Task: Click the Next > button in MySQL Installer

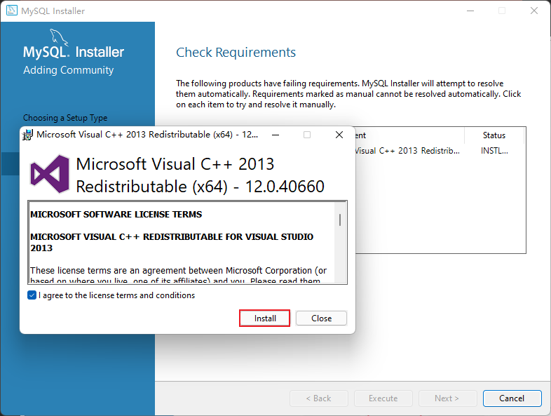Action: pos(447,398)
